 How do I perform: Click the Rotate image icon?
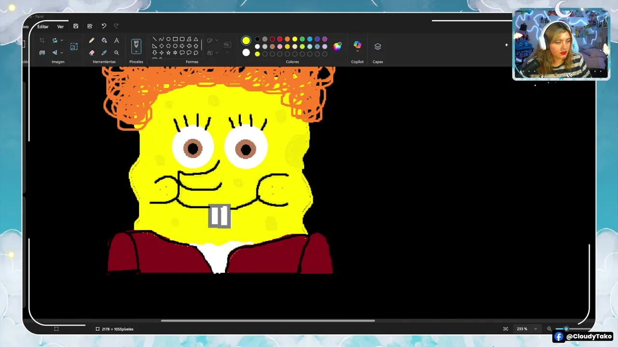(55, 40)
